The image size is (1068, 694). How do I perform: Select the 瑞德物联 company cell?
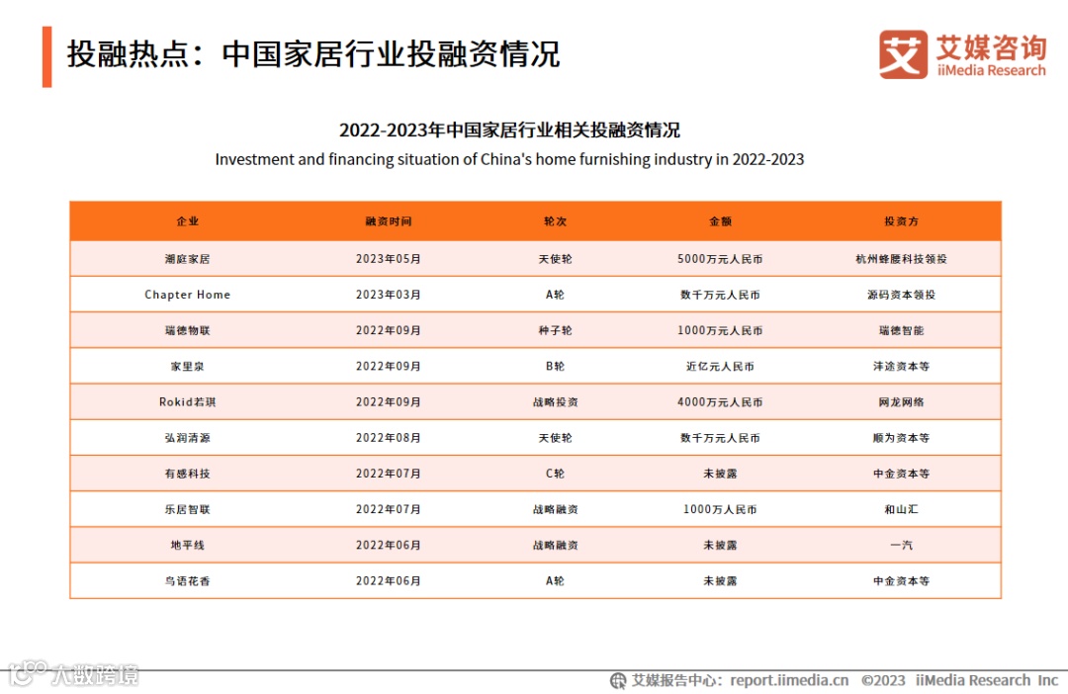pos(187,330)
